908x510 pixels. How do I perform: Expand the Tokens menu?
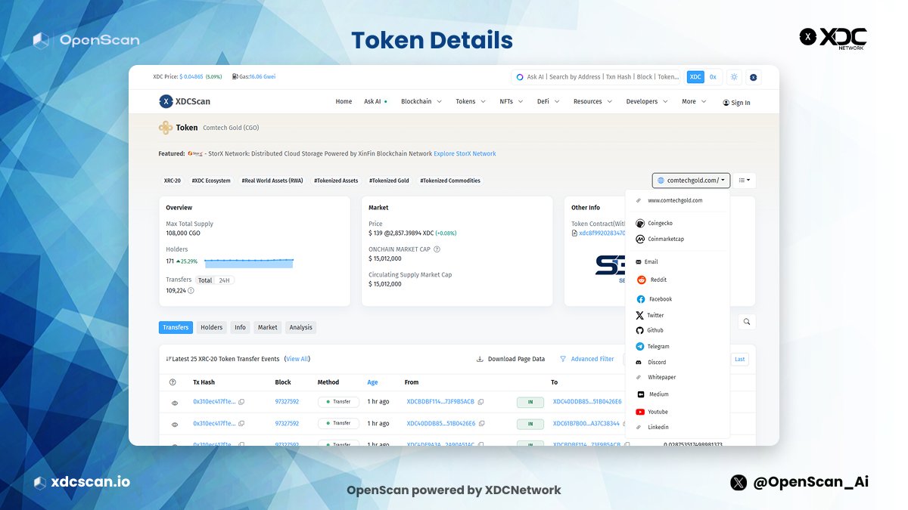pyautogui.click(x=471, y=101)
